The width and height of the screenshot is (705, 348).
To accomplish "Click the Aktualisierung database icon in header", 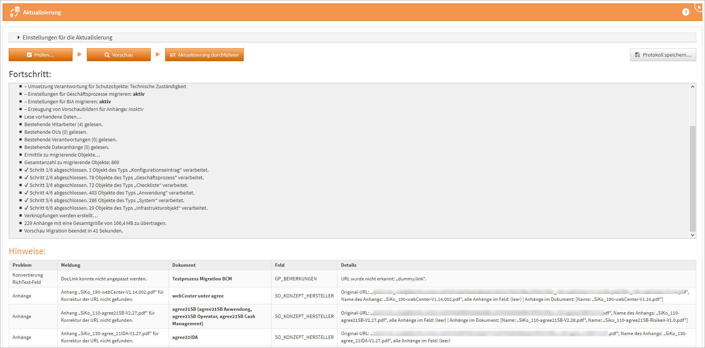I will pos(15,12).
